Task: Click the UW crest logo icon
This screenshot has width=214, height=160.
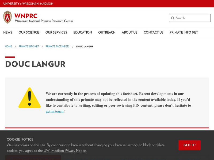Action: click(x=7, y=17)
